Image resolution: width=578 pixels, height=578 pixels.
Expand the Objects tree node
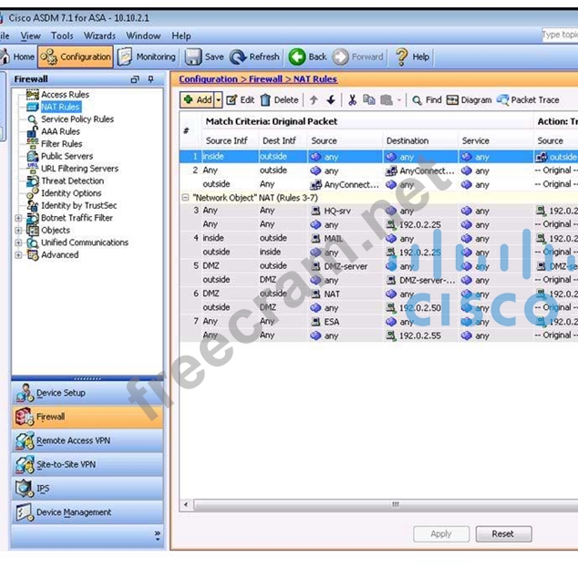coord(18,231)
